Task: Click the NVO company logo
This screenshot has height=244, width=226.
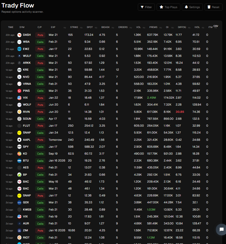Action: 19,77
